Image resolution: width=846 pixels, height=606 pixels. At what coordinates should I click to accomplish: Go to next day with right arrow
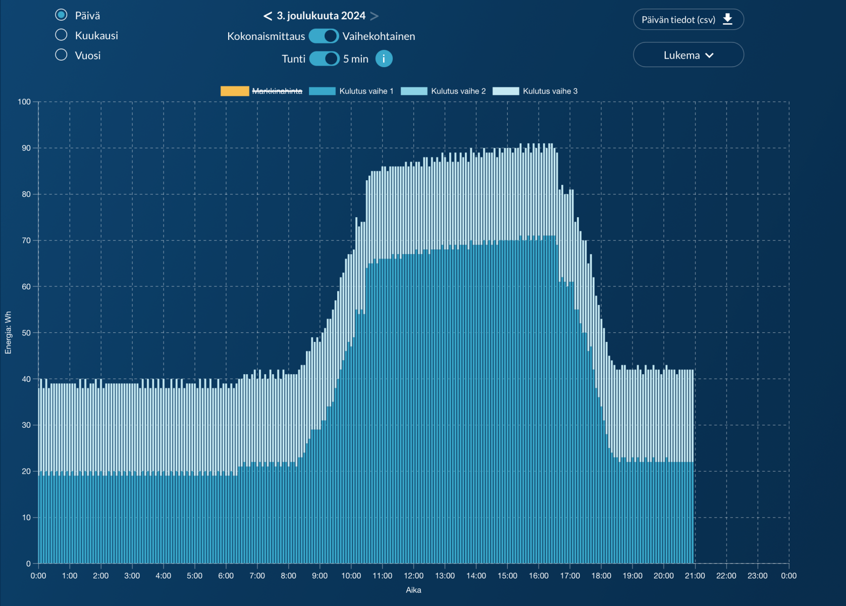pos(374,16)
